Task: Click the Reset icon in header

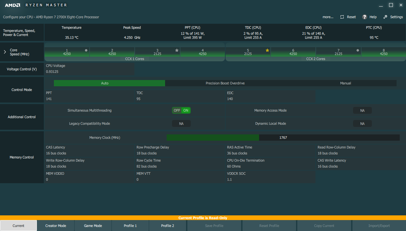Action: coord(342,17)
